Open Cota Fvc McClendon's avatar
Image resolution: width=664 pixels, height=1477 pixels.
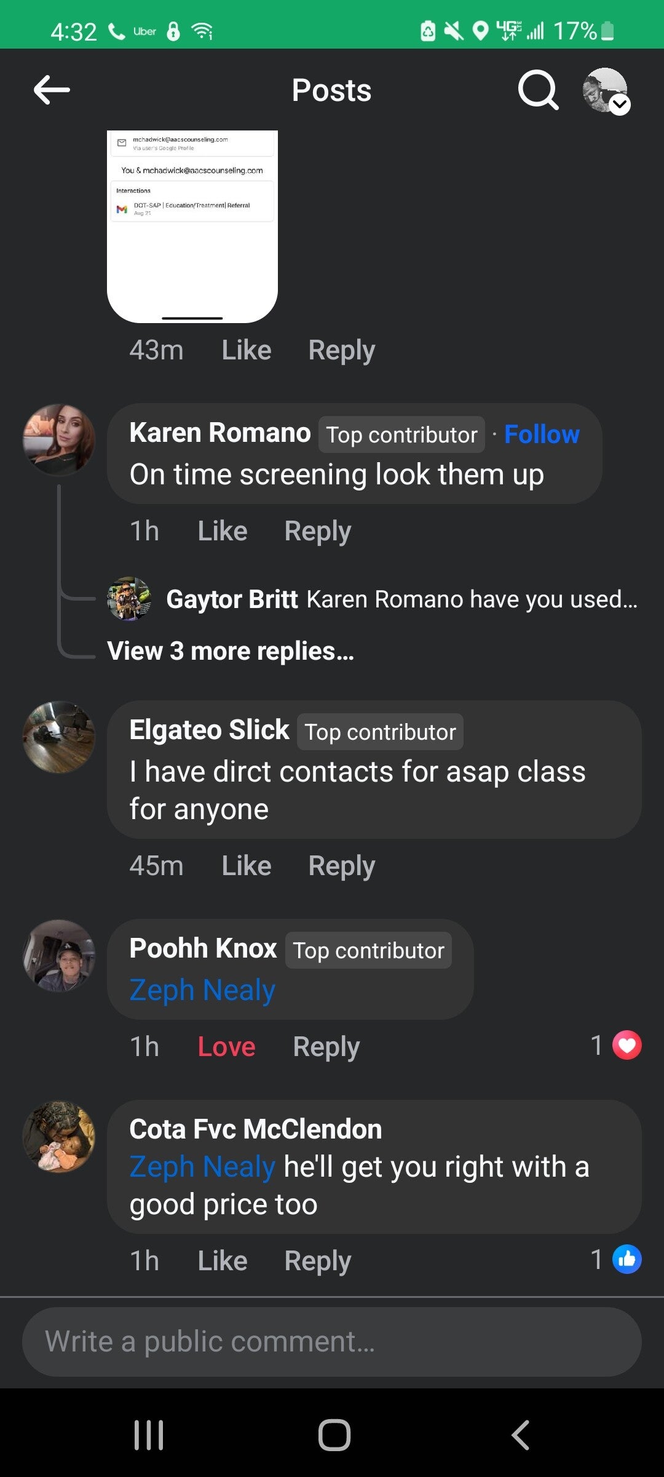(x=59, y=1137)
